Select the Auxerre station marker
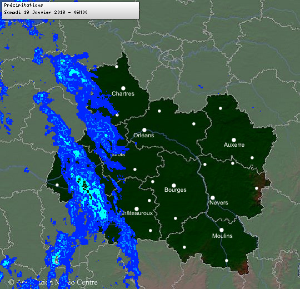Image resolution: width=300 pixels, height=289 pixels. (234, 140)
